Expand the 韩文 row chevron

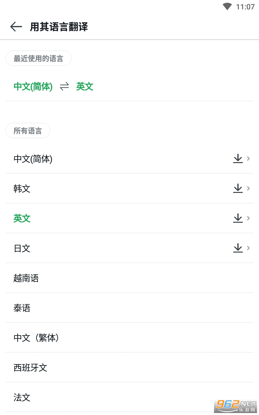point(249,188)
